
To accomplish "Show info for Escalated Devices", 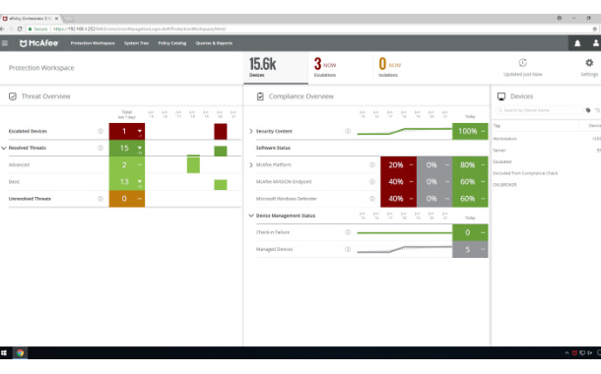I will point(100,131).
